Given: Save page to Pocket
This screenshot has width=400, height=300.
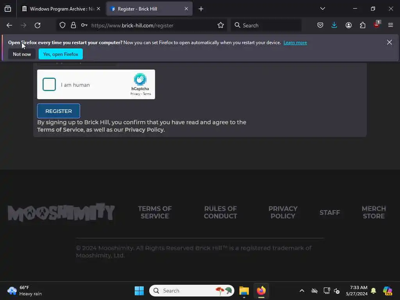Looking at the screenshot, I should click(x=320, y=25).
